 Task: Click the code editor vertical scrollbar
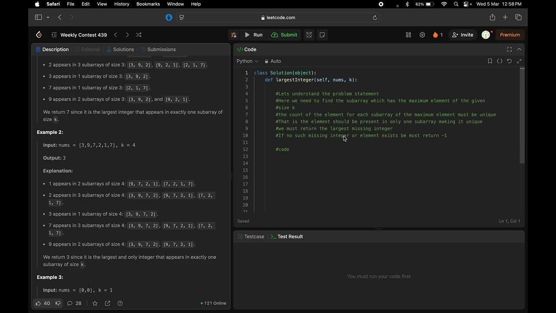click(x=522, y=115)
